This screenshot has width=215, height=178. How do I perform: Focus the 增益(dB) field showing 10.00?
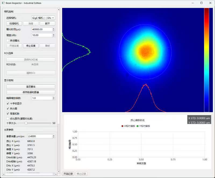pyautogui.click(x=42, y=35)
